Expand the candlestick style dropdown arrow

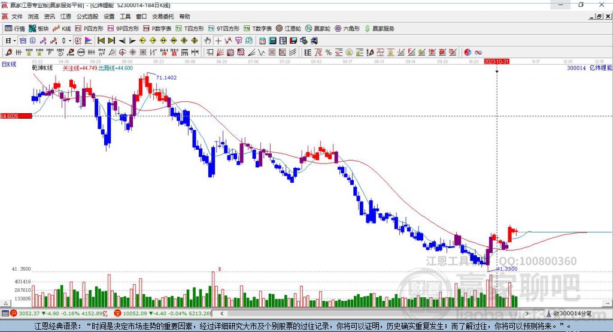tap(70, 41)
